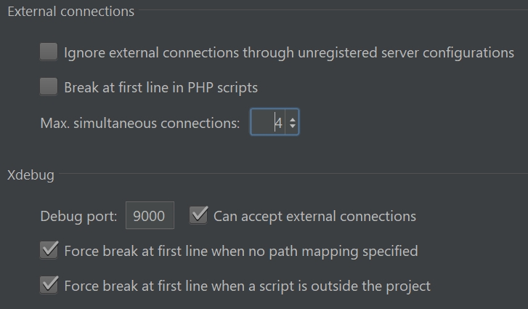Untick Force break when script is outside project

(x=49, y=286)
